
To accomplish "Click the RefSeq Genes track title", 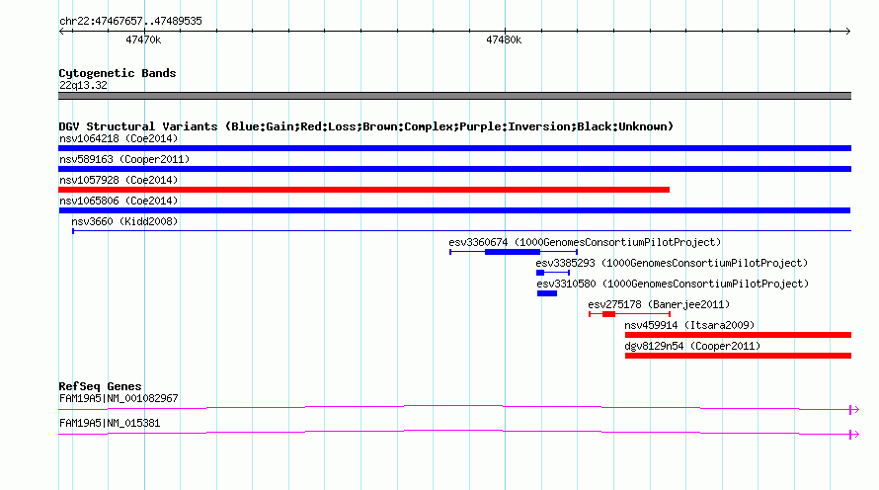I will [100, 386].
